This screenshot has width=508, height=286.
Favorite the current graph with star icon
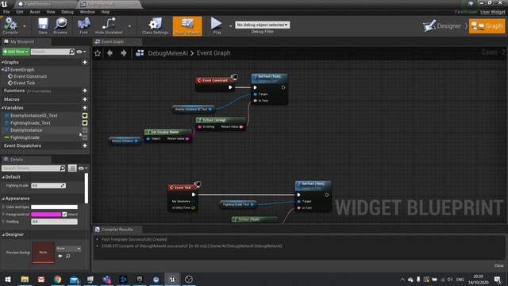click(98, 53)
